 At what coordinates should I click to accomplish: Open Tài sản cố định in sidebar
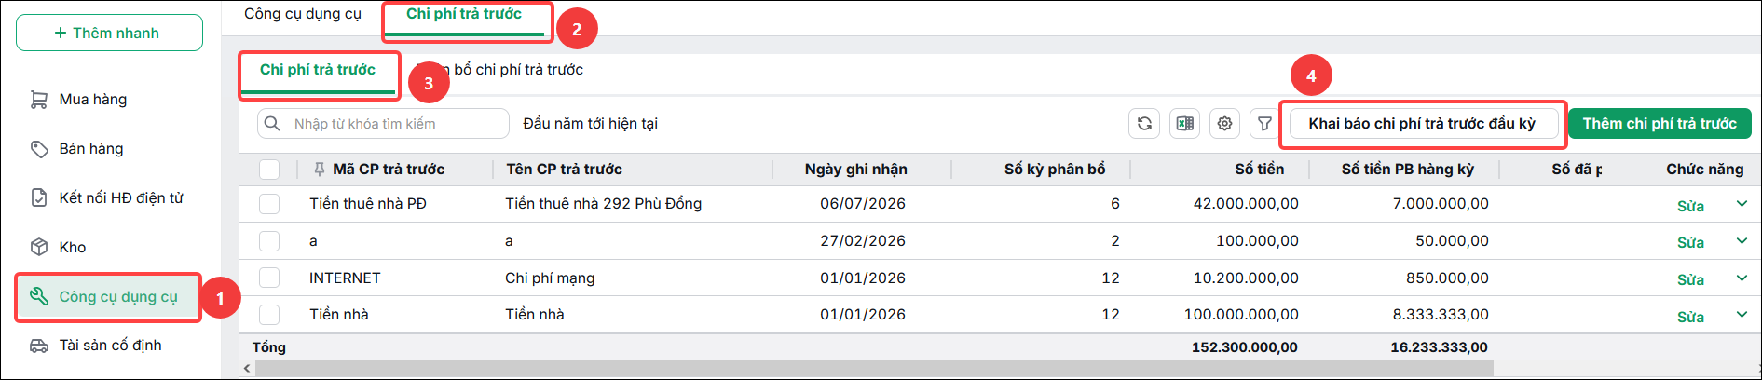(110, 346)
